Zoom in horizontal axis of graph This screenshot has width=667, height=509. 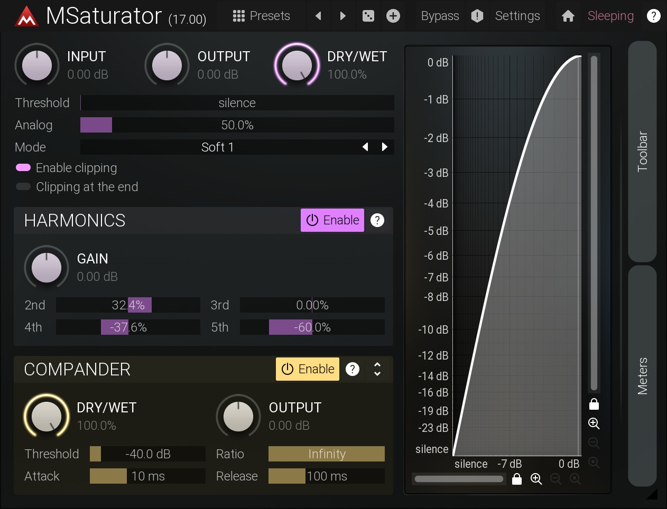point(536,479)
